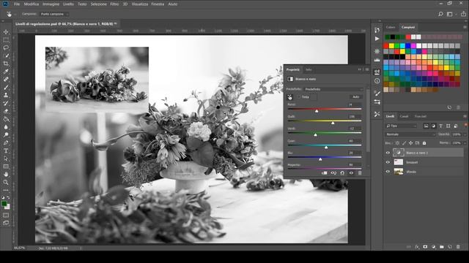
Task: Open the Info panel icon in dock
Action: pos(377,81)
